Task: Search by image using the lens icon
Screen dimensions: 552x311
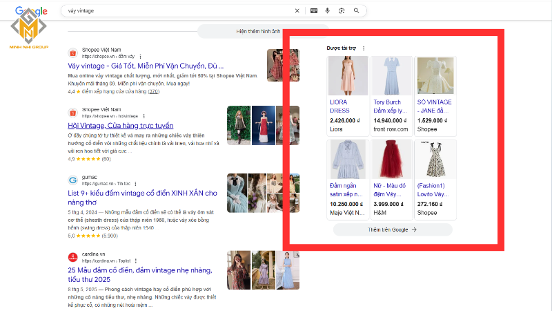Action: click(x=342, y=11)
